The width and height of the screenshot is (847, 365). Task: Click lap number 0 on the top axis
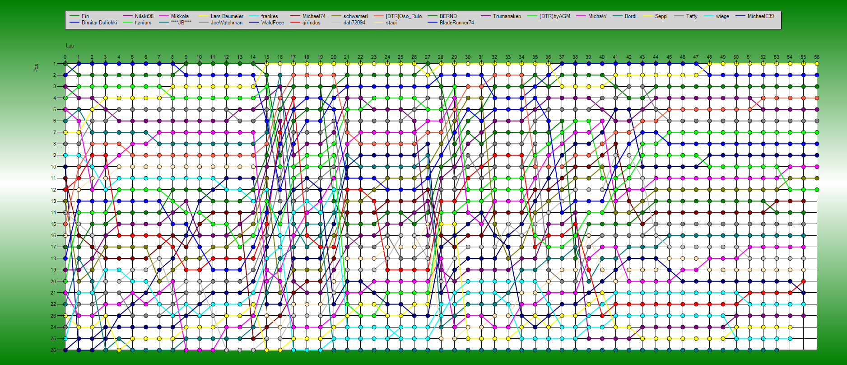tap(65, 57)
